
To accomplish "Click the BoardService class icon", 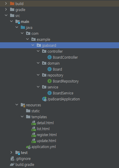I will [50, 93].
